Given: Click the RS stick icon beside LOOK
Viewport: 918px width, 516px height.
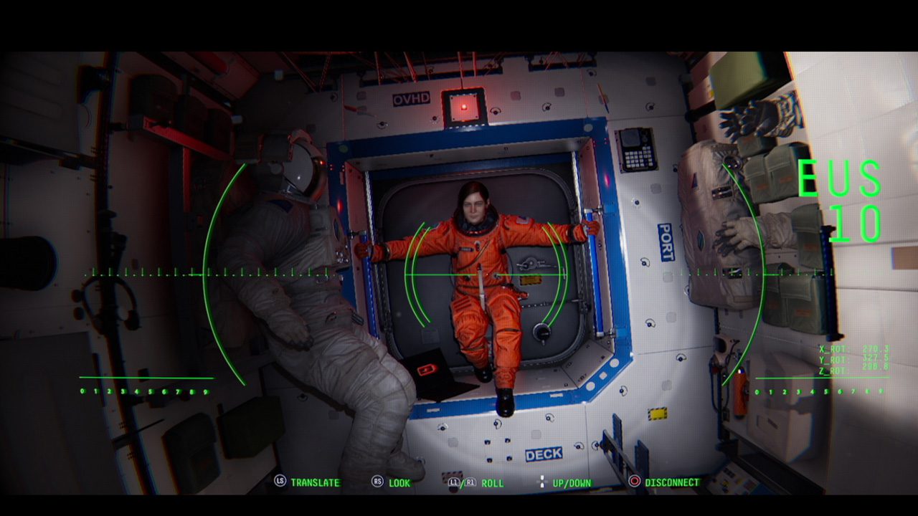Looking at the screenshot, I should click(377, 482).
